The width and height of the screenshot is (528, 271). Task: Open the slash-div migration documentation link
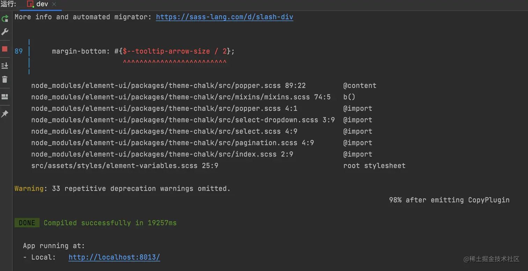click(224, 17)
